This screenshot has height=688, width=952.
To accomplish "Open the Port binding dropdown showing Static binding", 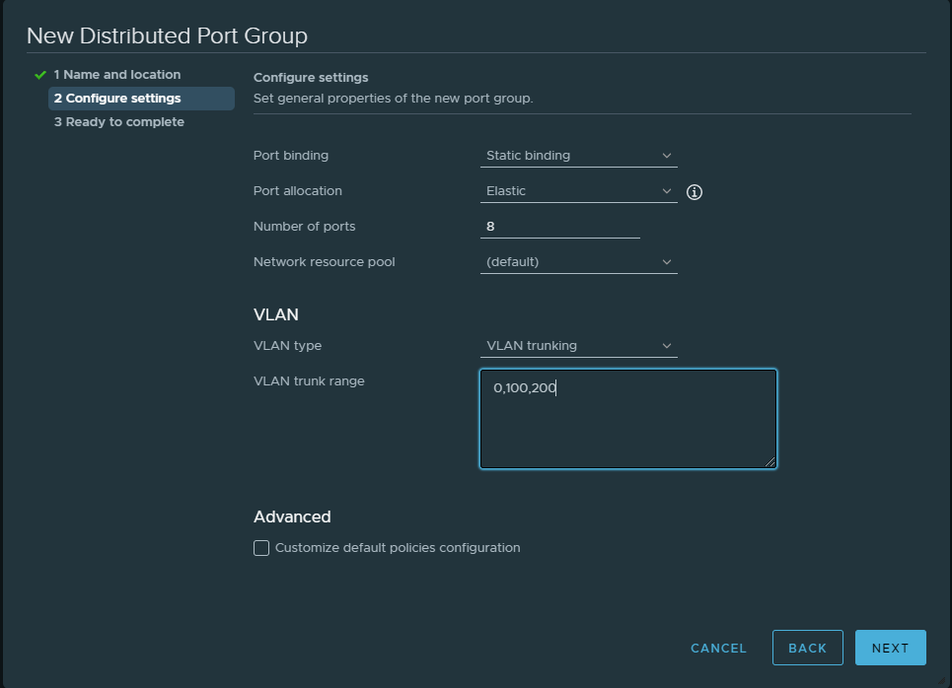I will [x=578, y=156].
